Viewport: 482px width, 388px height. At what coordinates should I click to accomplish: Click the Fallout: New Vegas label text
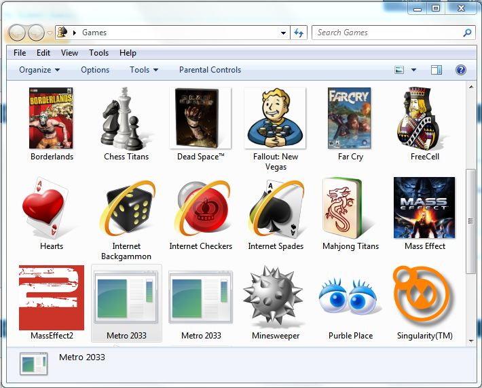276,161
